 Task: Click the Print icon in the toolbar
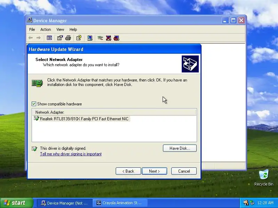point(68,38)
